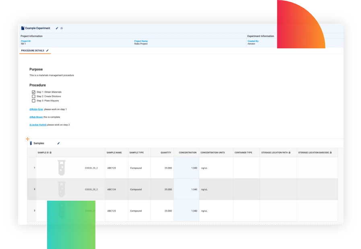Select the sample tube image in row 1

pyautogui.click(x=62, y=168)
